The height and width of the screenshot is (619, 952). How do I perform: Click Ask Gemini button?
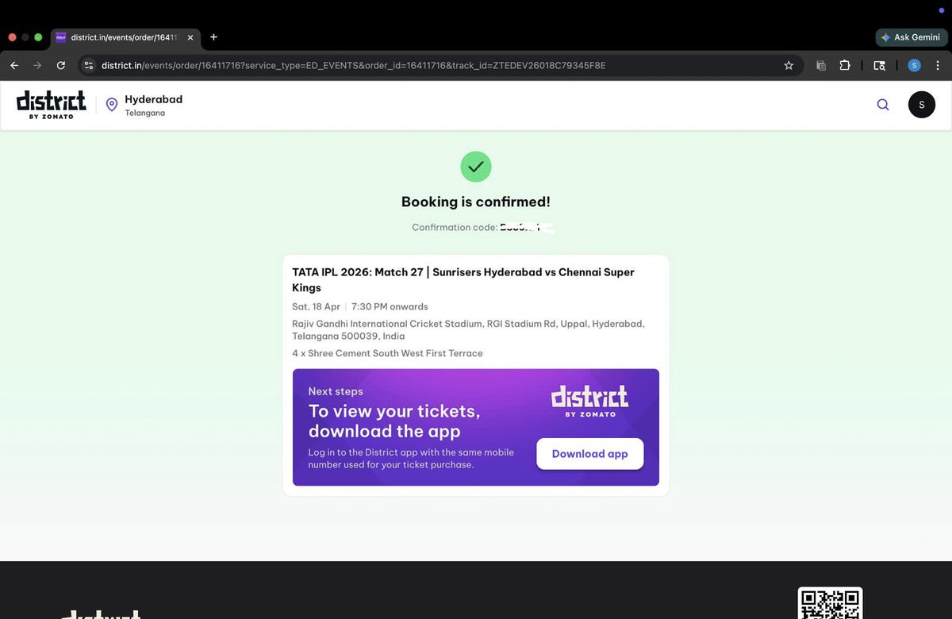911,37
